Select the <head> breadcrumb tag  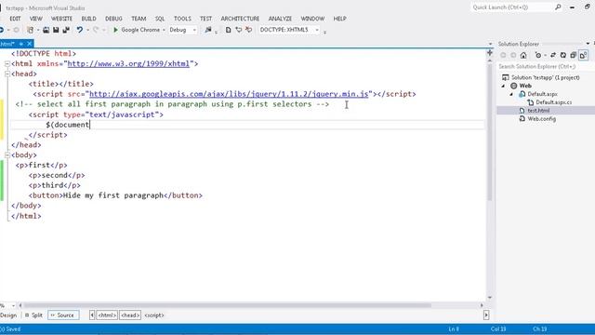[130, 315]
